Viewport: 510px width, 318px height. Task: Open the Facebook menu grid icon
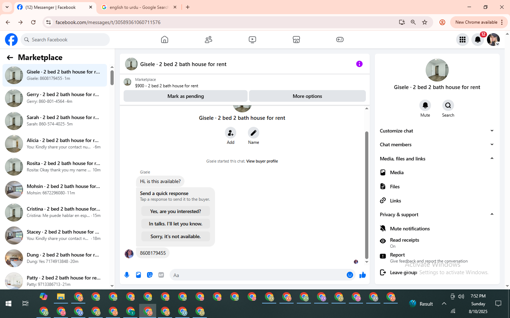coord(463,40)
